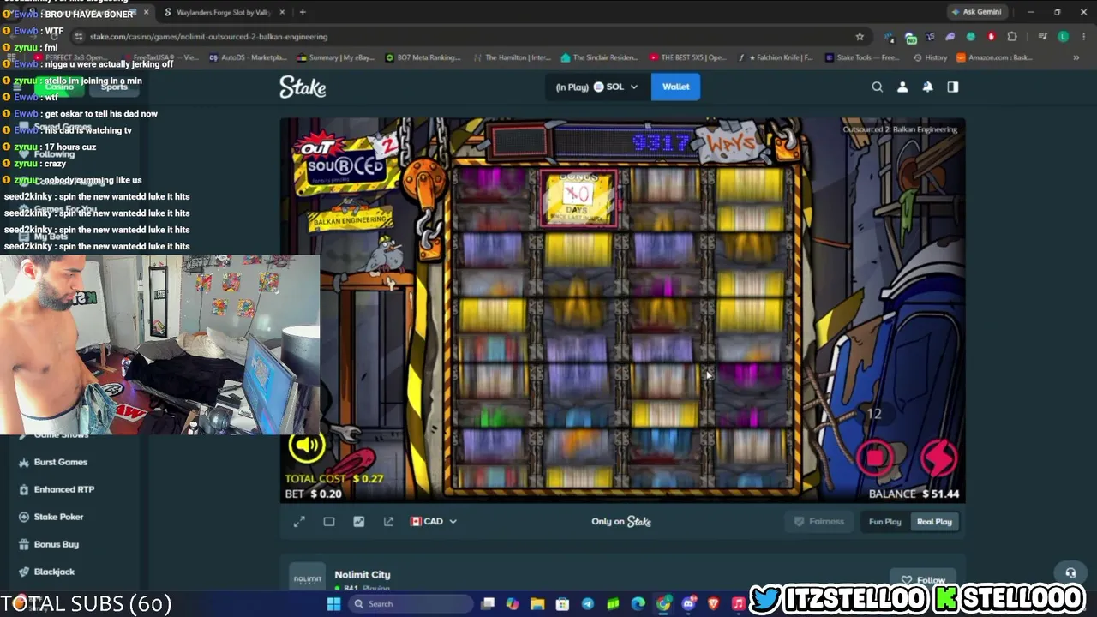The height and width of the screenshot is (617, 1097).
Task: Open the History bookmark
Action: pyautogui.click(x=931, y=57)
